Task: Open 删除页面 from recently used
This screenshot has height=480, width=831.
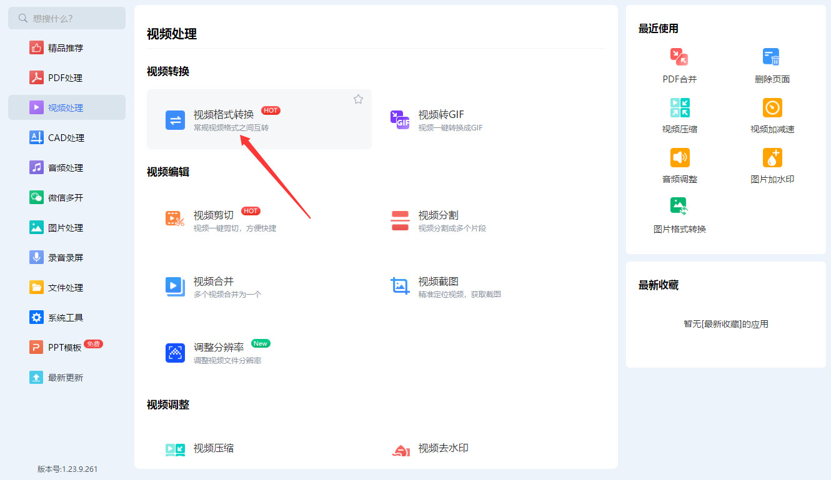Action: (x=772, y=57)
